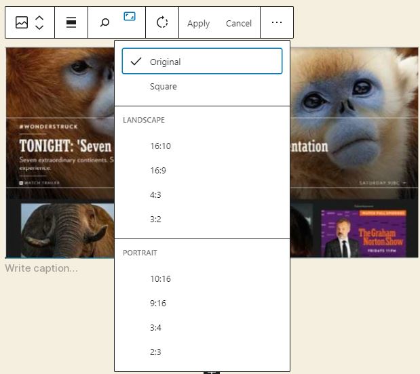Move block down with the down chevron

click(39, 26)
